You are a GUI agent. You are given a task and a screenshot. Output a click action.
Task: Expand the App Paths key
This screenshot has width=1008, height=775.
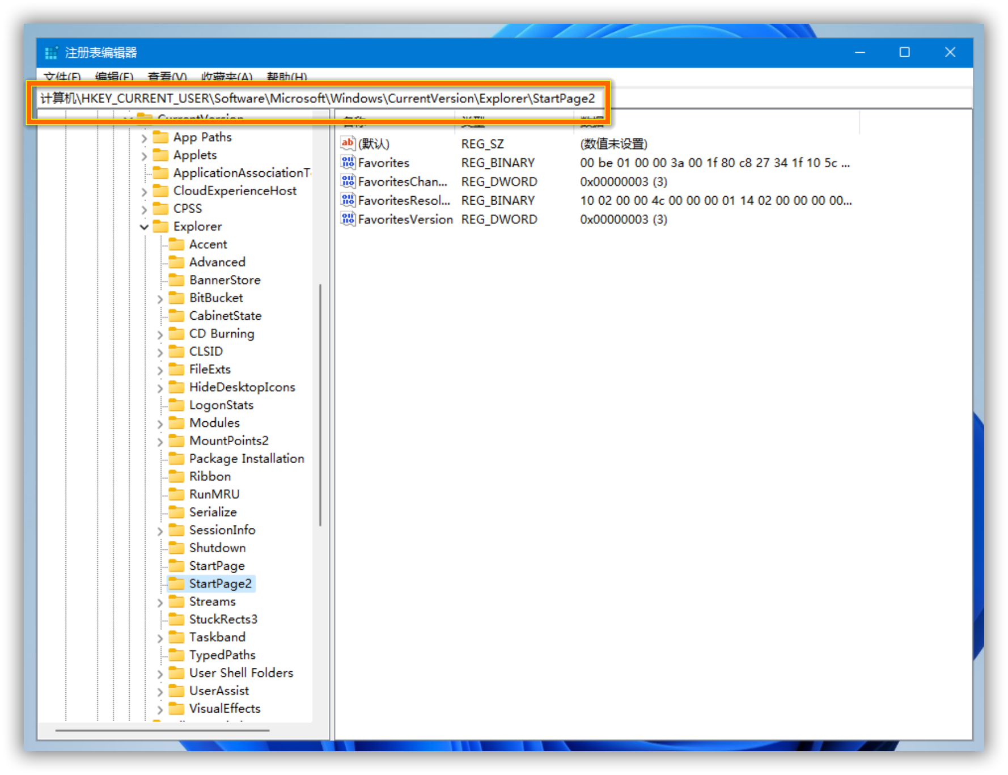click(x=144, y=138)
